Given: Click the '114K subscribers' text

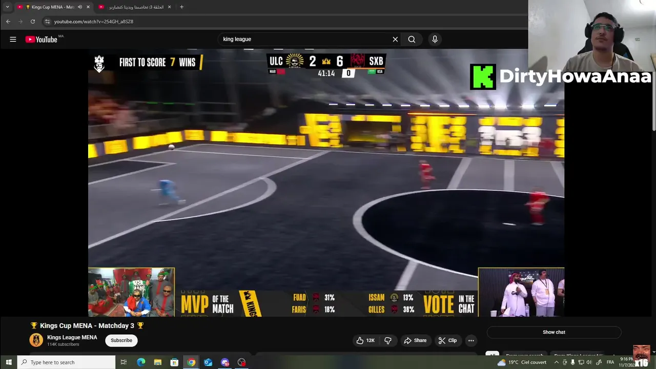Looking at the screenshot, I should (63, 344).
